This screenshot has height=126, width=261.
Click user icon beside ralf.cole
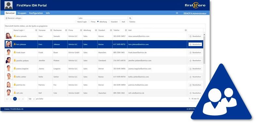coord(15,93)
